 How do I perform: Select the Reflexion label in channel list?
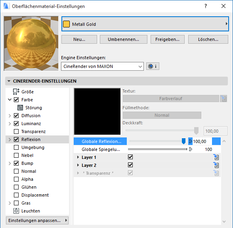click(31, 139)
